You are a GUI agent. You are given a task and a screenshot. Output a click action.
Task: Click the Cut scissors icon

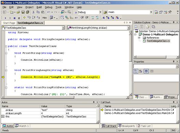pos(33,12)
